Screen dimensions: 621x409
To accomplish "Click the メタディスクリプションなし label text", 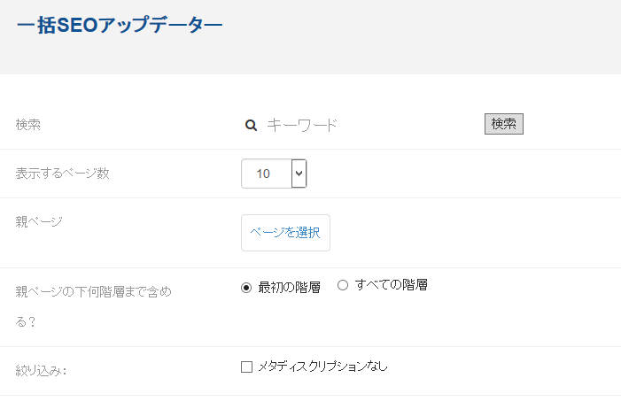I will click(322, 367).
